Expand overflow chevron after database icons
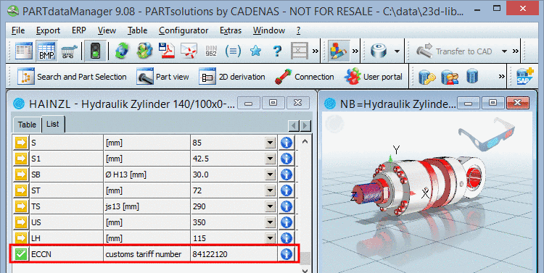Viewport: 544px width, 273px height. tap(501, 77)
